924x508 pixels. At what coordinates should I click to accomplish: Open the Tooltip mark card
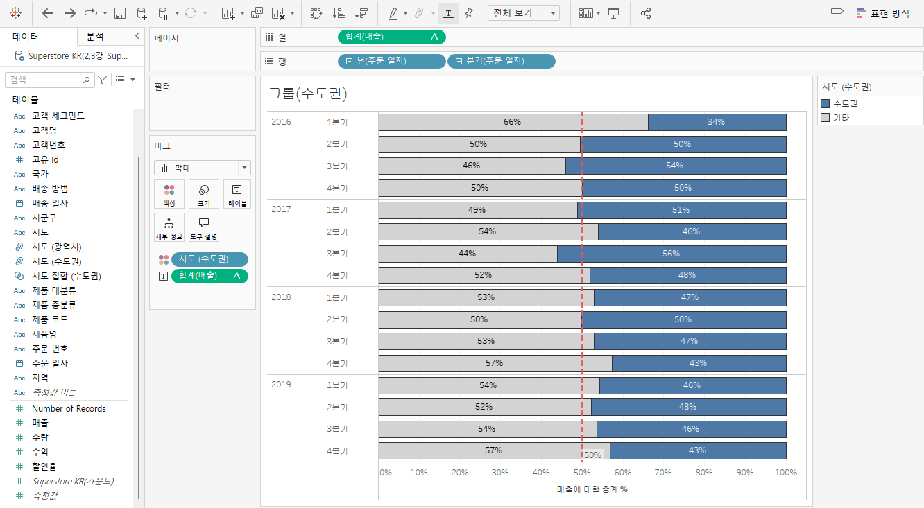click(x=204, y=227)
